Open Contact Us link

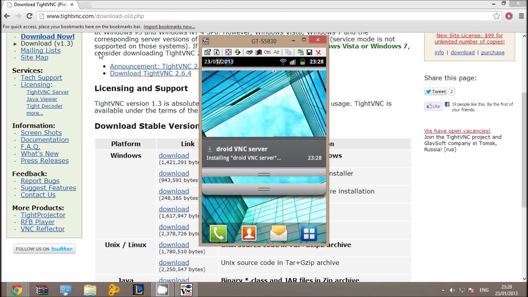tap(38, 195)
